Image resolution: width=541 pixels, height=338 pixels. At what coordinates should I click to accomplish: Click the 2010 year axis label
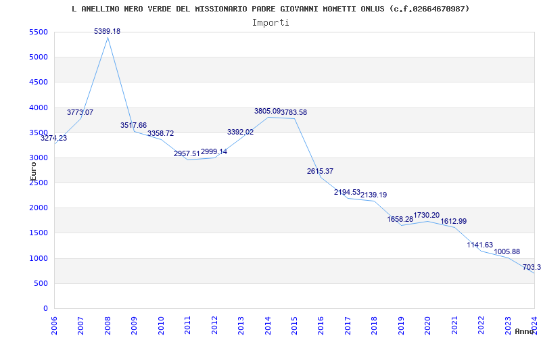161,325
